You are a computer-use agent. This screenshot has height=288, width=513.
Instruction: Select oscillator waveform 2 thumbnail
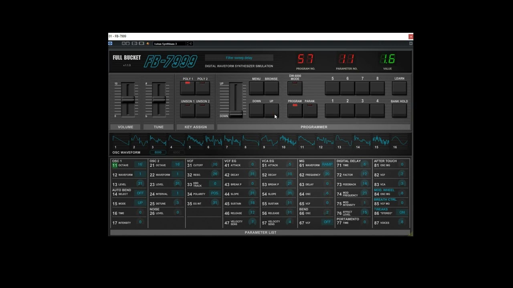tap(139, 141)
